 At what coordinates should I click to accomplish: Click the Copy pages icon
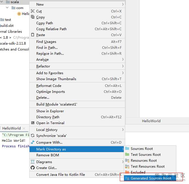(33, 17)
